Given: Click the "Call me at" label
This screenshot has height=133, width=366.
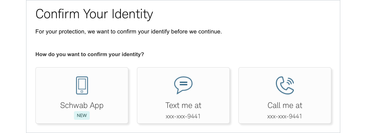Looking at the screenshot, I should 285,105.
